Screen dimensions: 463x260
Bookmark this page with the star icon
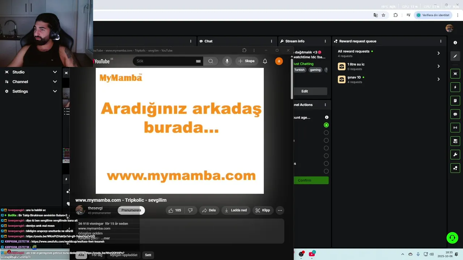[x=383, y=15]
